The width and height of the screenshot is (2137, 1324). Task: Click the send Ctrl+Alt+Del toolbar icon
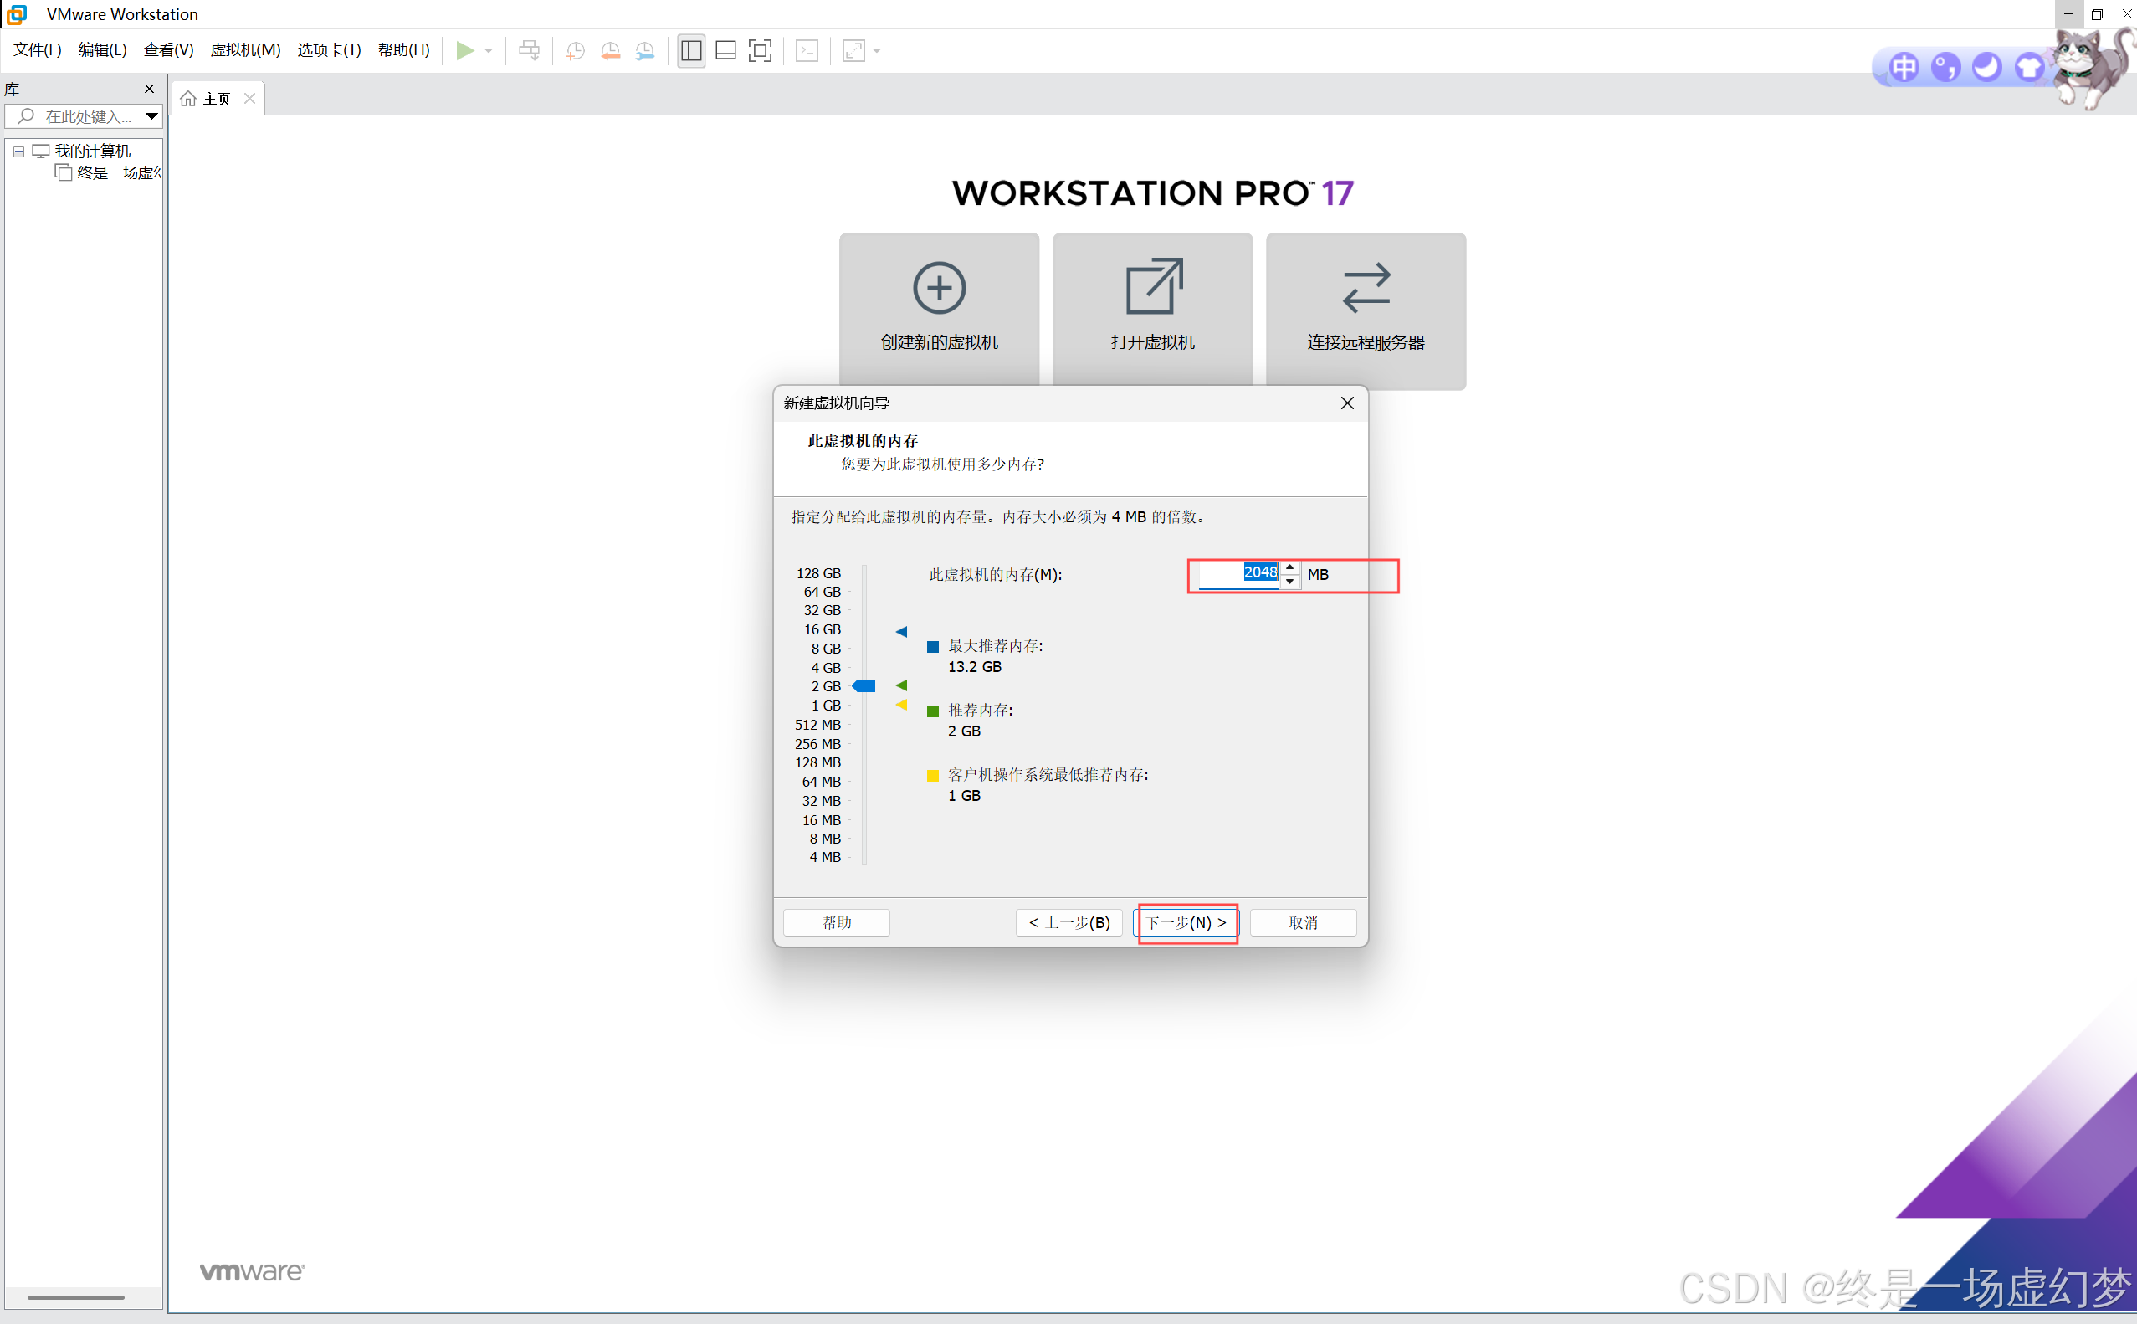click(529, 51)
